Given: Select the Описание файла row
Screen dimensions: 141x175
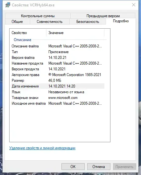Looking at the screenshot, I should [x=58, y=46].
